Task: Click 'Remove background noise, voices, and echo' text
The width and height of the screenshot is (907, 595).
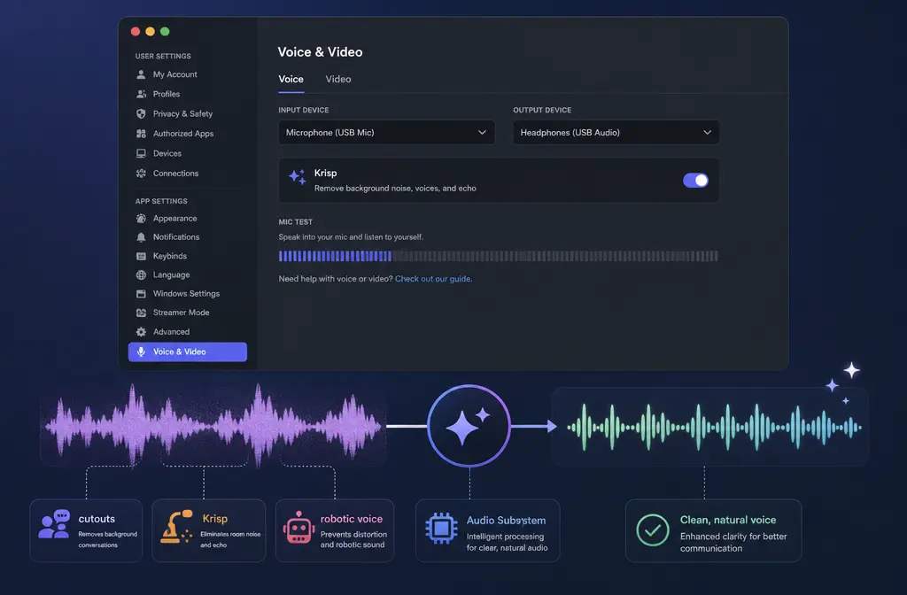Action: click(x=395, y=189)
